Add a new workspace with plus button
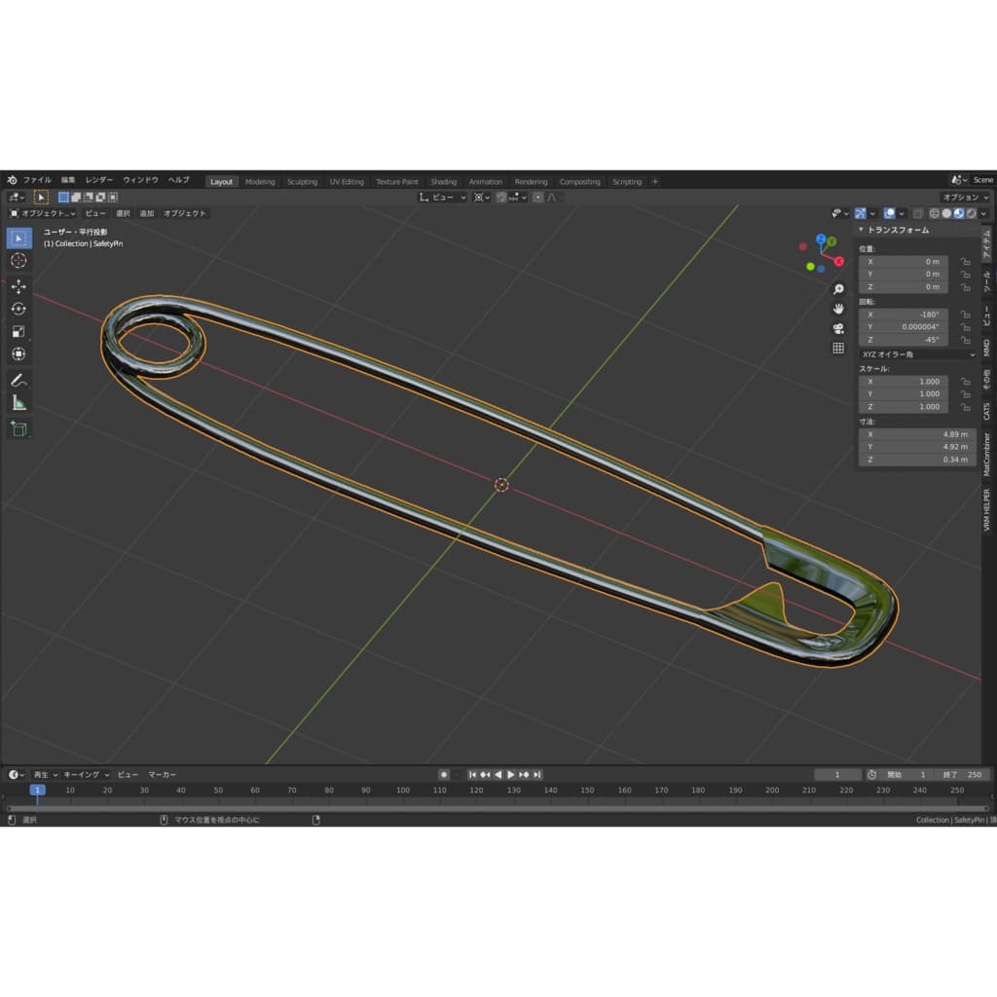997x997 pixels. coord(655,182)
